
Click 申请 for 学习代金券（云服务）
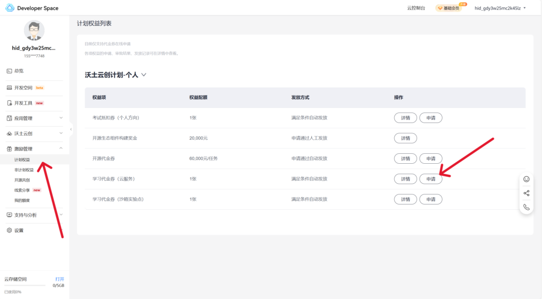tap(431, 179)
